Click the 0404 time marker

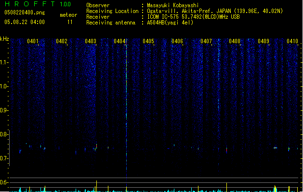[x=119, y=41]
